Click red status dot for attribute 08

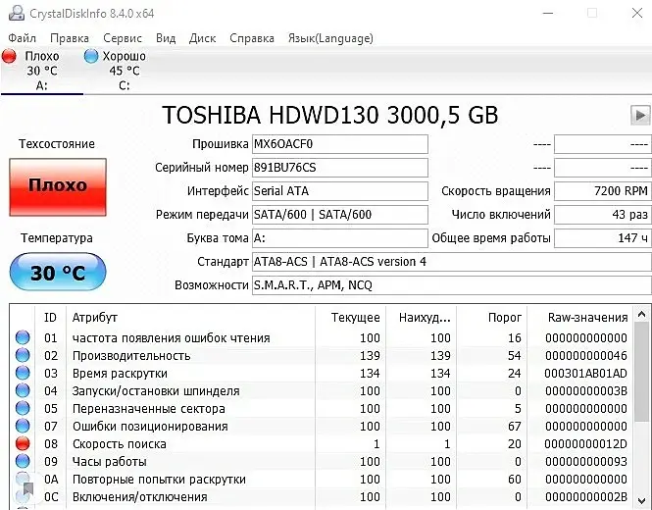(23, 443)
